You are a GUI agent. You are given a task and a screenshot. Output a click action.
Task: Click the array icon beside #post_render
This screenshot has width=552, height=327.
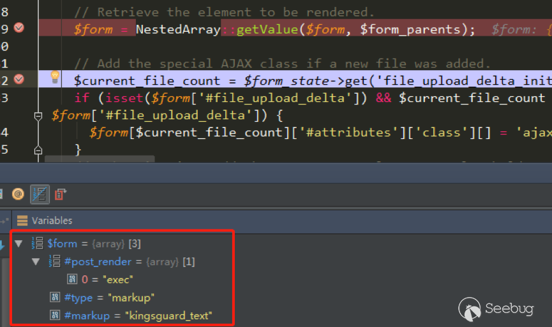(x=54, y=261)
